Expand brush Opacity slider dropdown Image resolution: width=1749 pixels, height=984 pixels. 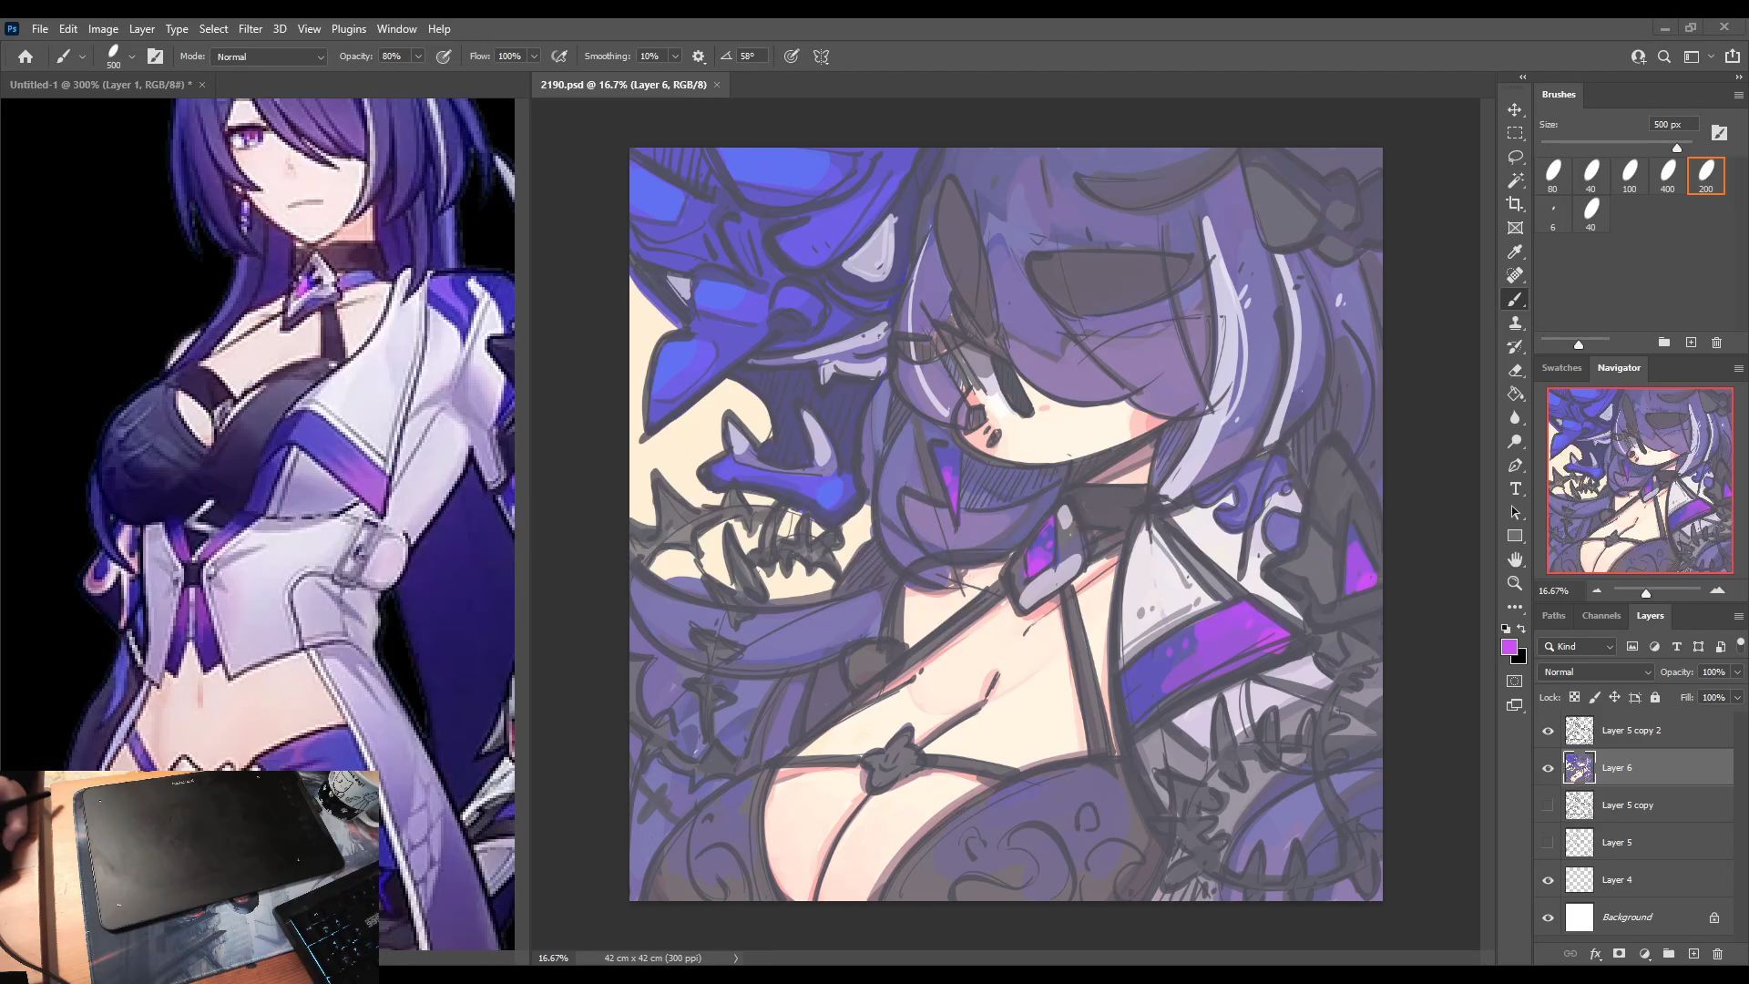tap(418, 56)
